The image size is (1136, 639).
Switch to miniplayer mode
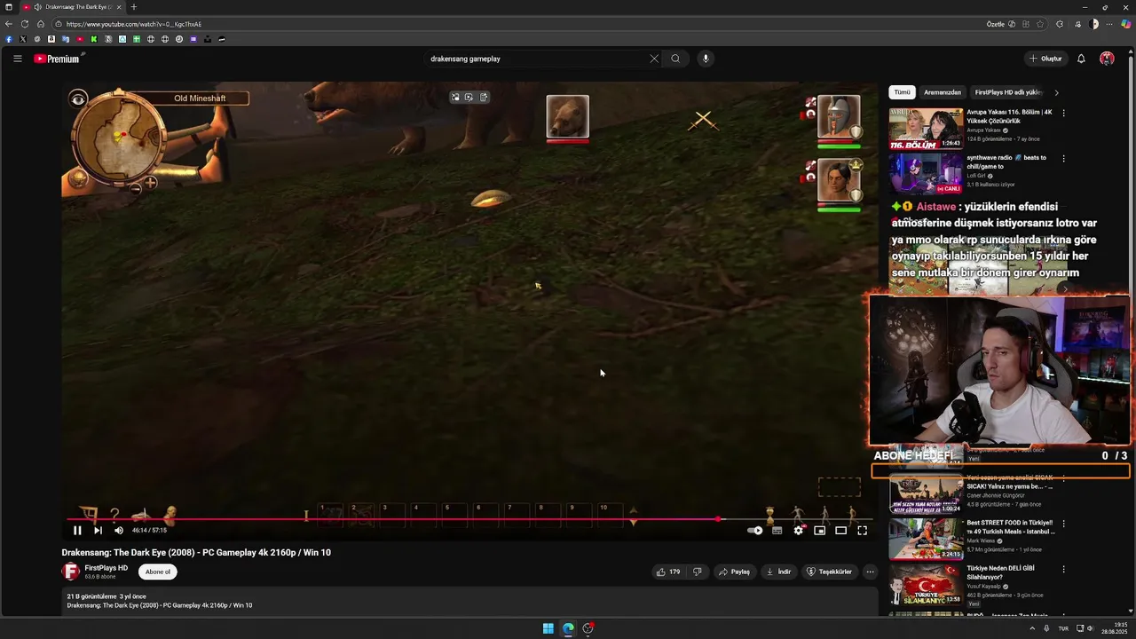(820, 531)
